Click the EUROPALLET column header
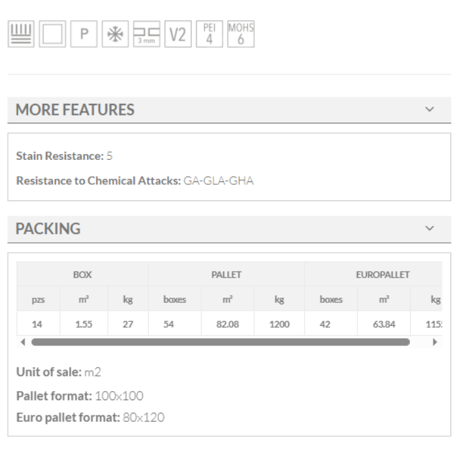Viewport: 457px width, 457px height. tap(383, 275)
